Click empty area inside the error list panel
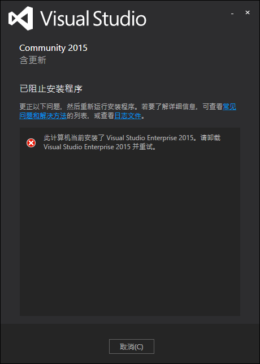Screen dimensions: 260x364 [x=130, y=232]
